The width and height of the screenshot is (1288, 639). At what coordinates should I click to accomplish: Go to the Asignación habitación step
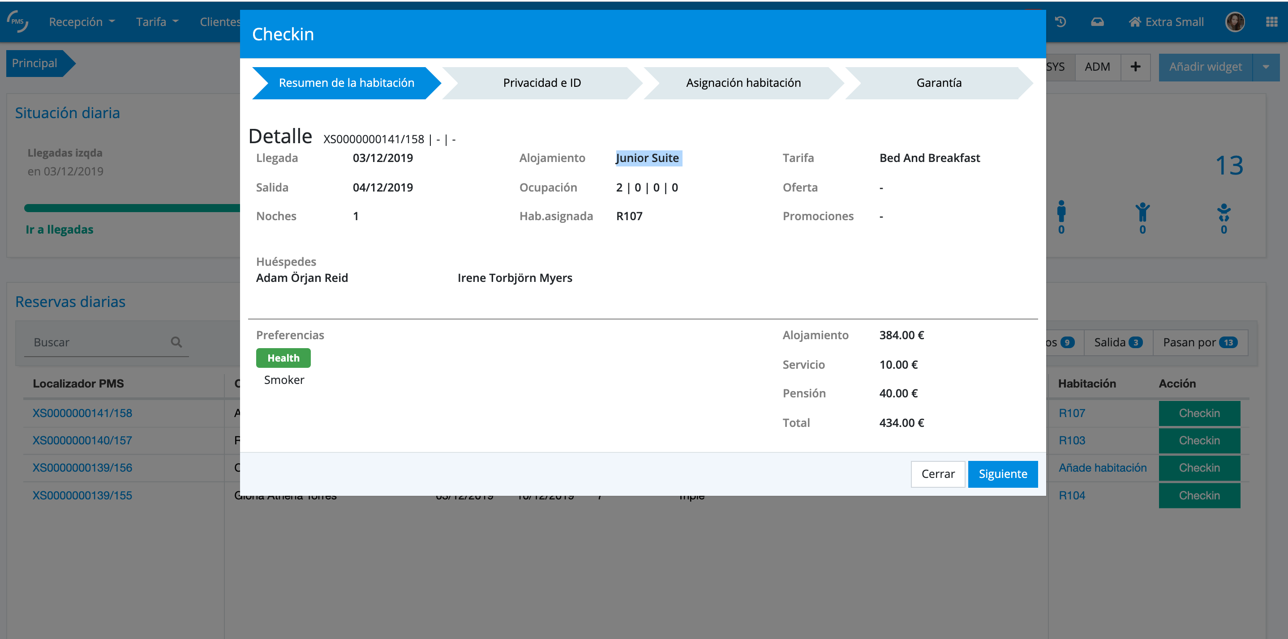click(743, 83)
